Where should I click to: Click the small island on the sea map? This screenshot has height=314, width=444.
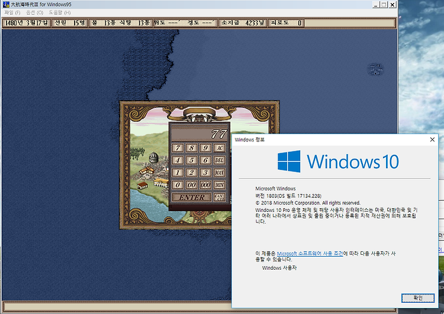point(375,69)
